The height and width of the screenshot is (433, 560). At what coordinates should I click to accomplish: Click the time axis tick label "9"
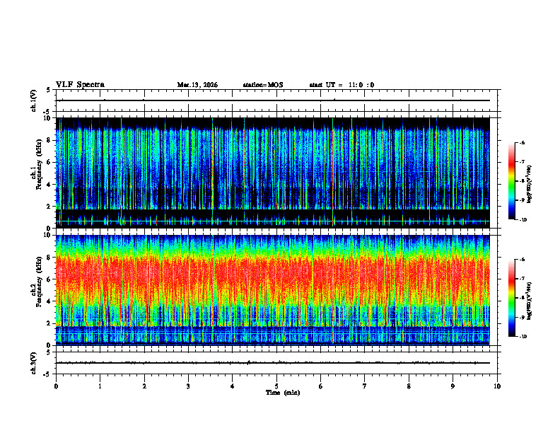pos(453,386)
